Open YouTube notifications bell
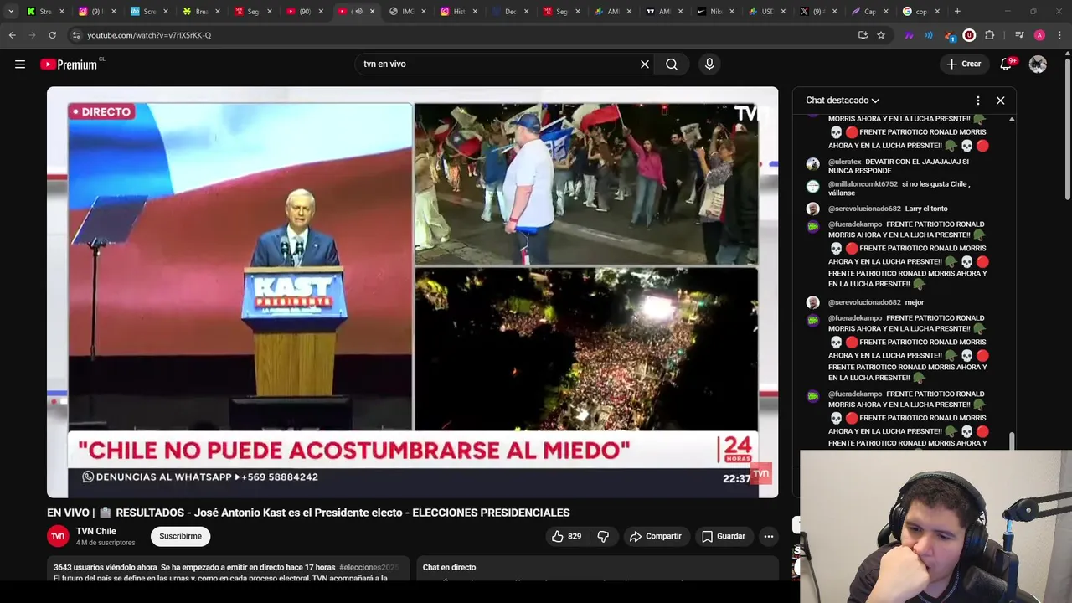The width and height of the screenshot is (1072, 603). tap(1006, 64)
